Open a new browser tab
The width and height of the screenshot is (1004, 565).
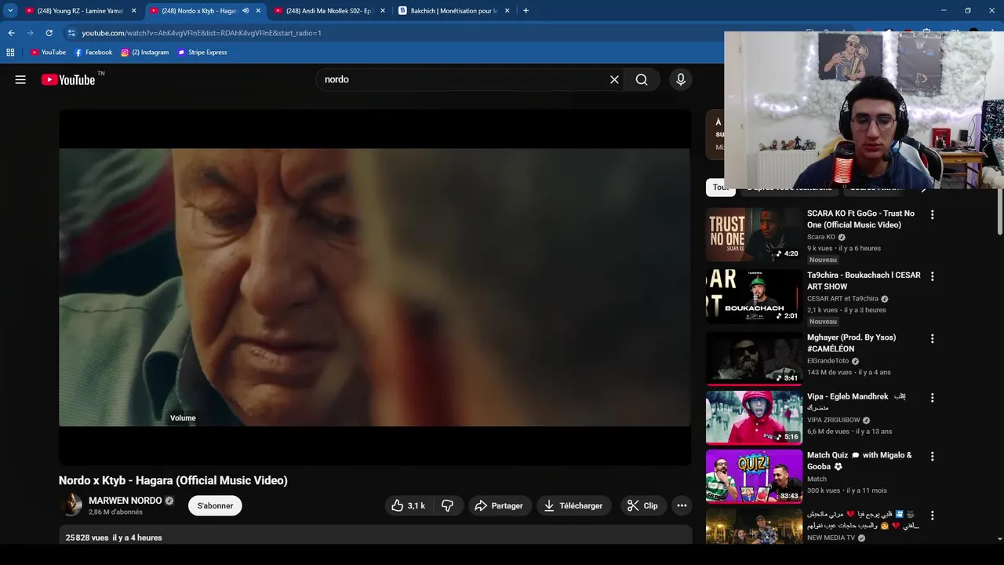(526, 10)
